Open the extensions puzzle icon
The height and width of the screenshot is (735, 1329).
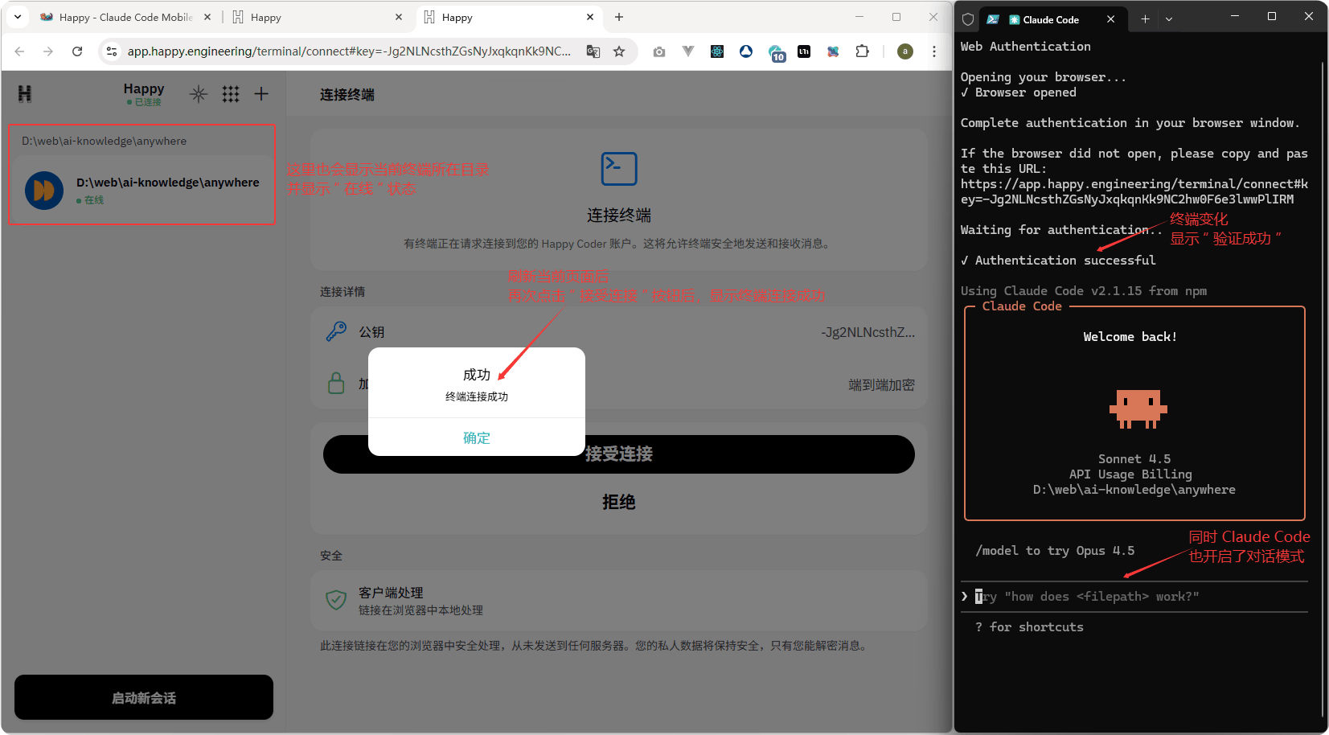click(x=862, y=51)
